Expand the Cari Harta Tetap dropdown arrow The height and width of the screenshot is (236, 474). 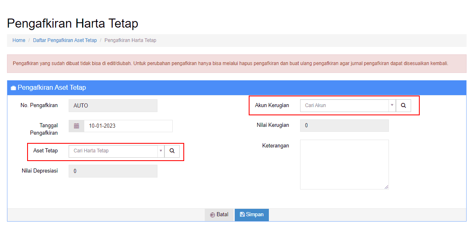pyautogui.click(x=161, y=151)
